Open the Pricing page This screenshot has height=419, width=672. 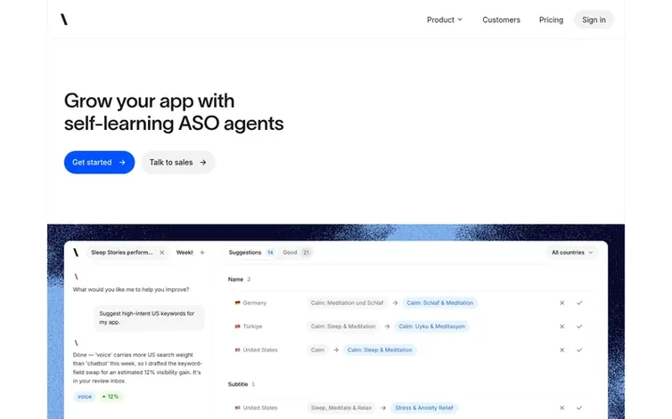coord(551,20)
